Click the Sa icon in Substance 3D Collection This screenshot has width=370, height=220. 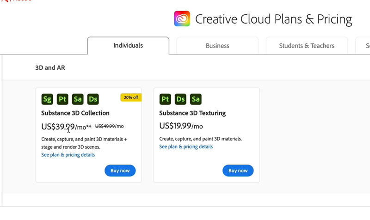pyautogui.click(x=78, y=99)
